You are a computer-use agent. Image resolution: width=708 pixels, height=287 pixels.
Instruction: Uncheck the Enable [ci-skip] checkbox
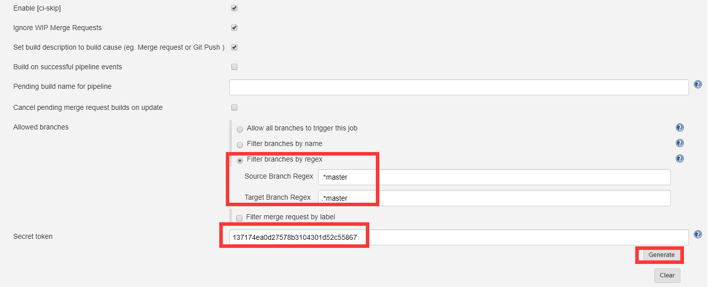click(x=234, y=9)
